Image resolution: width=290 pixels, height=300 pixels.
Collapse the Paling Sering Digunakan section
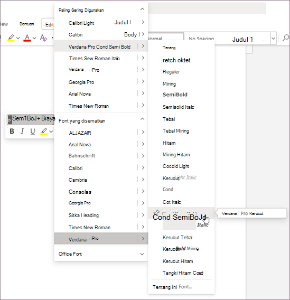click(x=142, y=9)
